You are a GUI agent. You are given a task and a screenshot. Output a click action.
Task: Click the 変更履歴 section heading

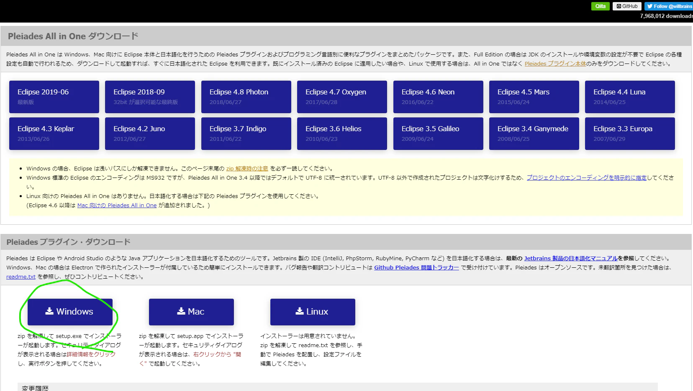35,388
